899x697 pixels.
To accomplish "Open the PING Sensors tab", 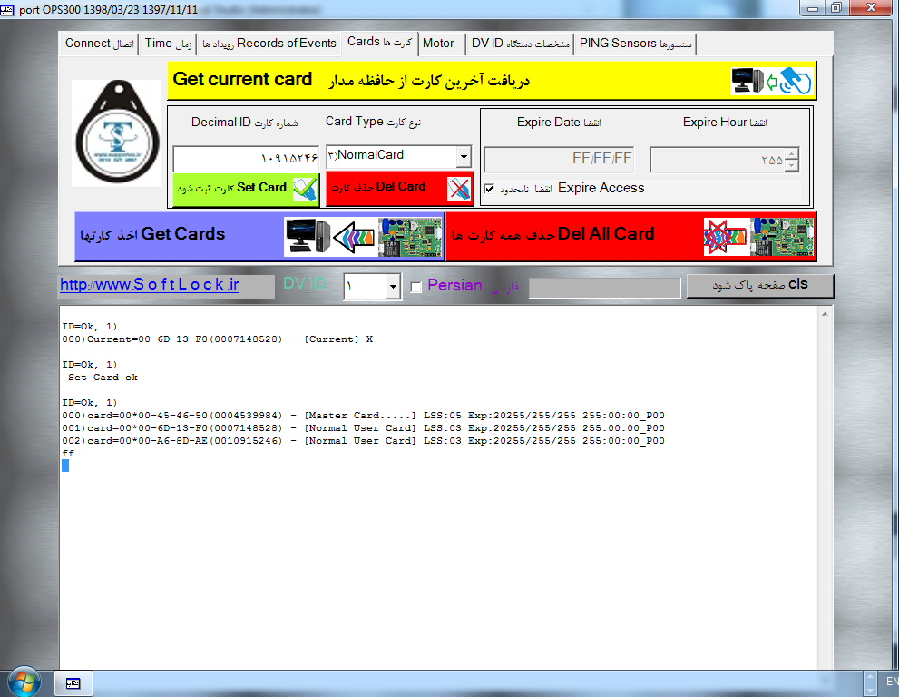I will point(636,44).
